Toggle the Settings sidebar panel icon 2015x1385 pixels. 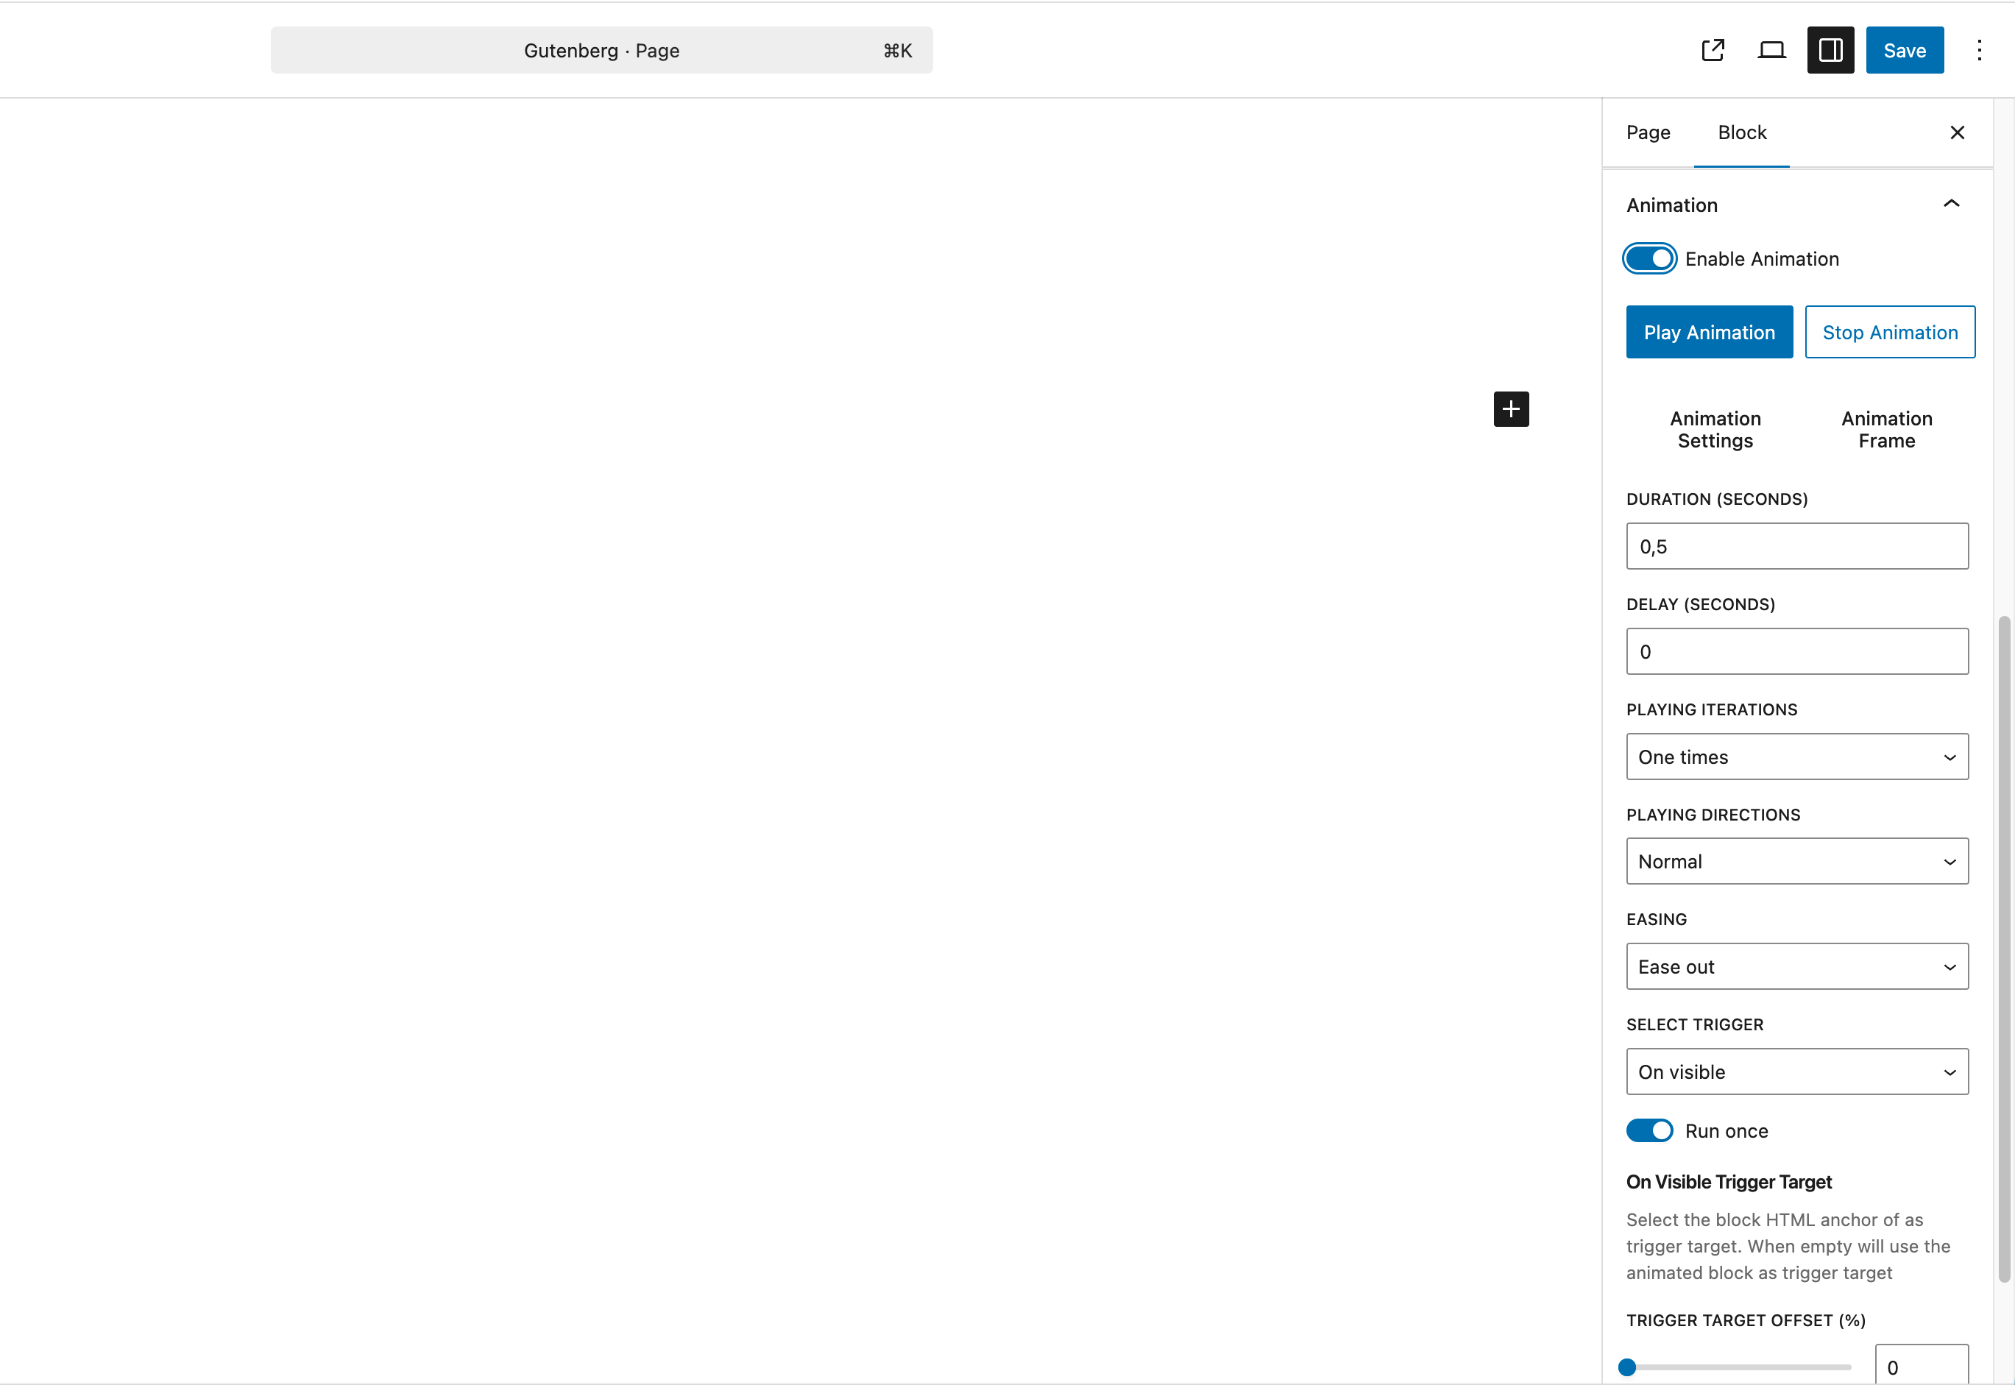1830,50
